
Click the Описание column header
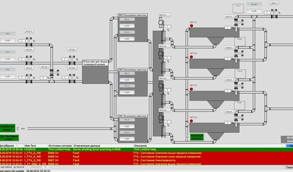pos(140,146)
